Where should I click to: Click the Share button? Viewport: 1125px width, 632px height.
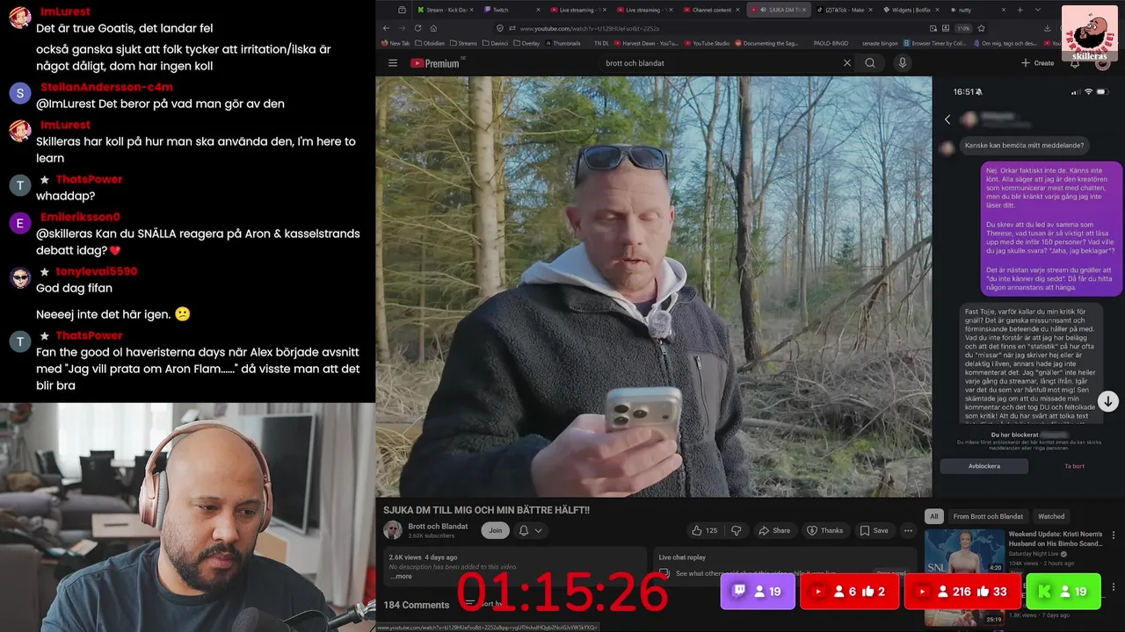pos(774,530)
